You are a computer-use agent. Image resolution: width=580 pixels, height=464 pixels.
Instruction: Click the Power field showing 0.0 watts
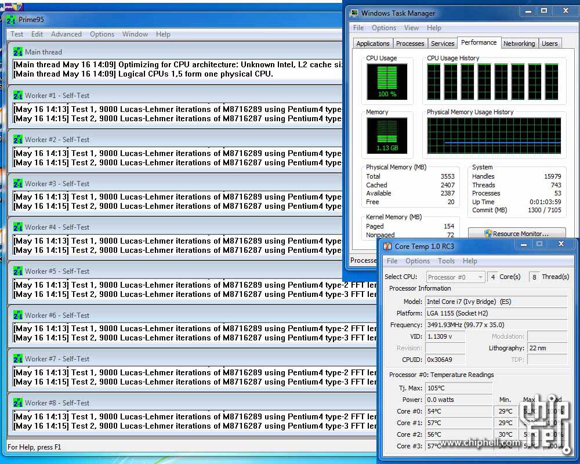pyautogui.click(x=459, y=400)
